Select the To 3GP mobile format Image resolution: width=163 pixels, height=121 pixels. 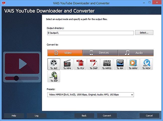54,76
